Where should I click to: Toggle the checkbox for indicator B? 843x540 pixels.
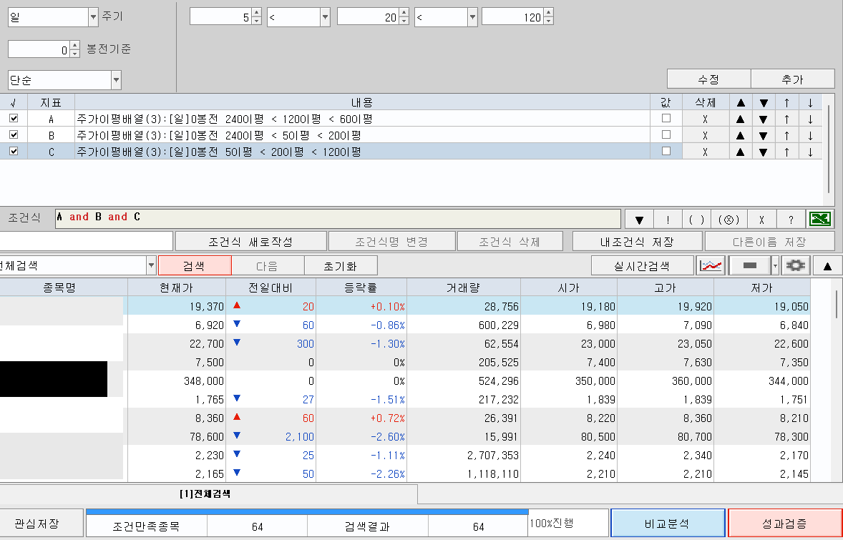tap(13, 134)
